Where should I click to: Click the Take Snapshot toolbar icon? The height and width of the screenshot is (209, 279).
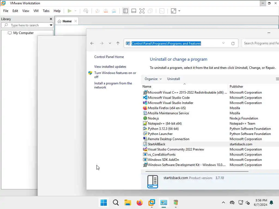pos(97,11)
